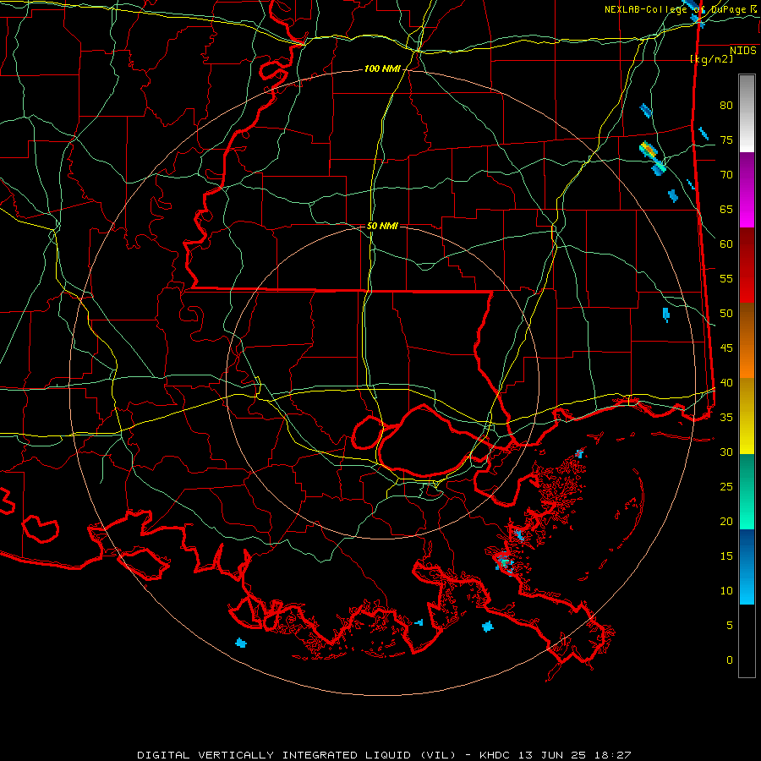Click the 80 value on the legend
This screenshot has height=761, width=761.
[x=726, y=106]
